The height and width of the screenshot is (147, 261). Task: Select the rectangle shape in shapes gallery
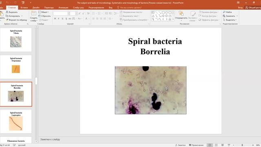(x=163, y=13)
